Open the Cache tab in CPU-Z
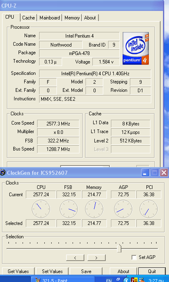This screenshot has height=282, width=169. [x=29, y=18]
